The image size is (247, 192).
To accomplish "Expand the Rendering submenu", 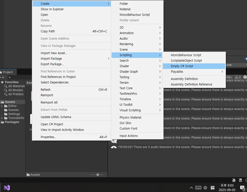I will [137, 44].
